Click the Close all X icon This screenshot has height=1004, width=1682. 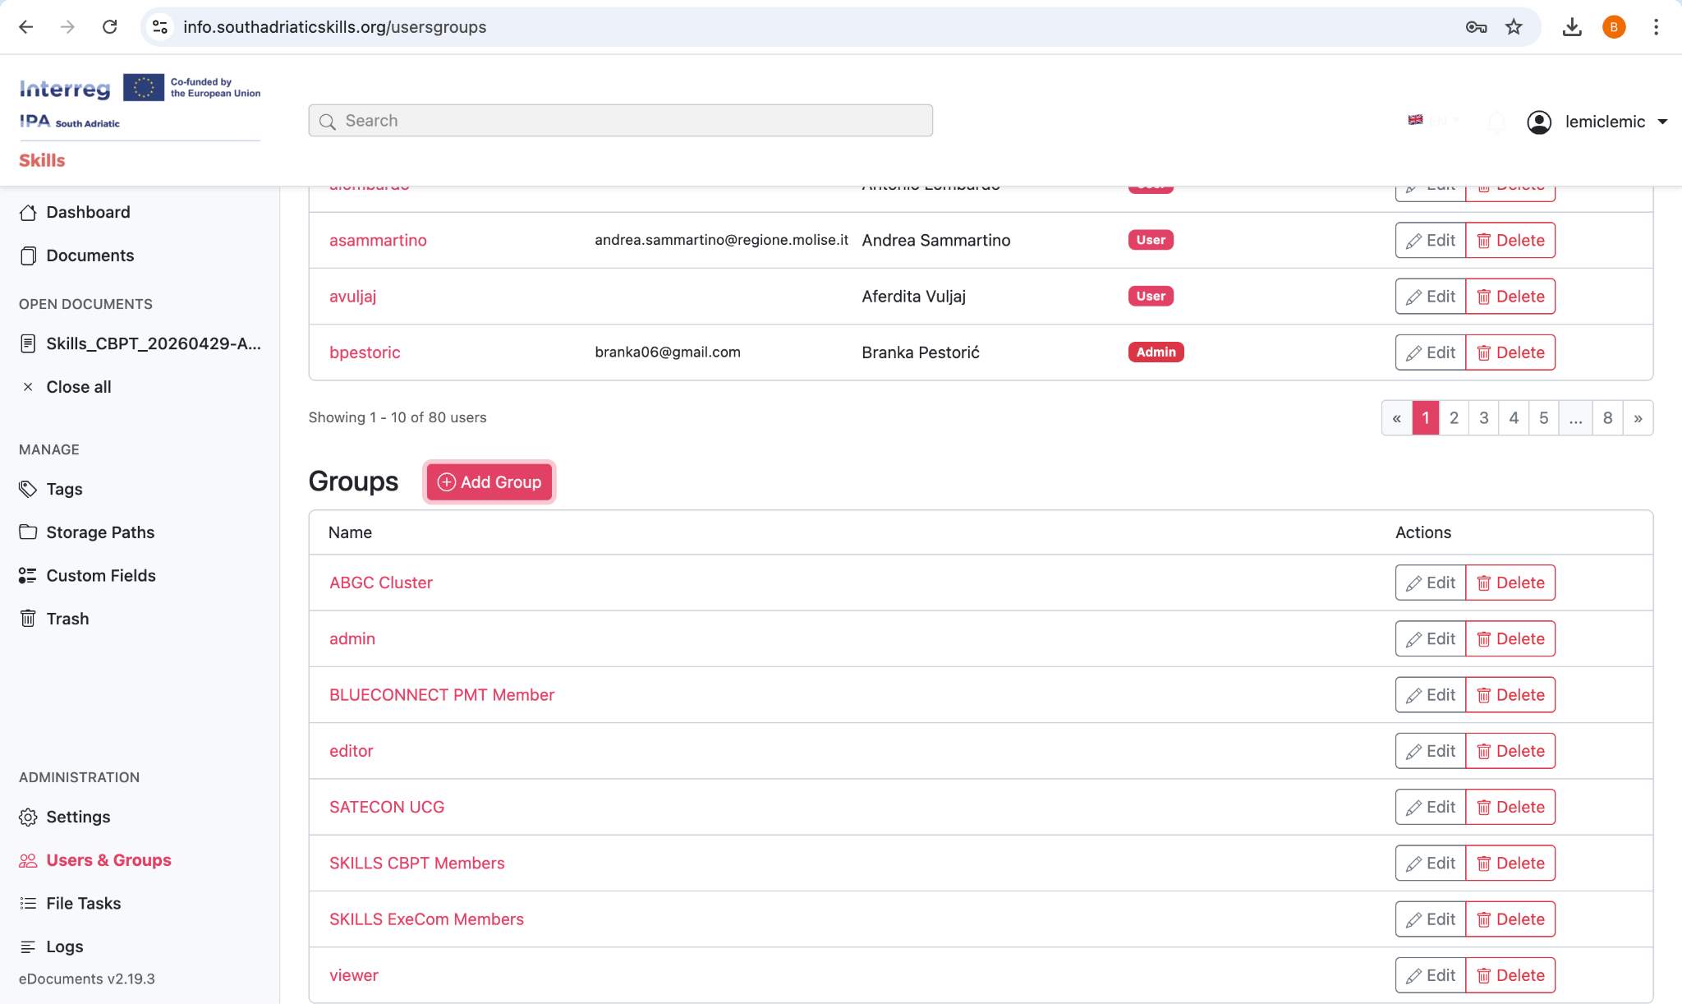click(x=28, y=387)
